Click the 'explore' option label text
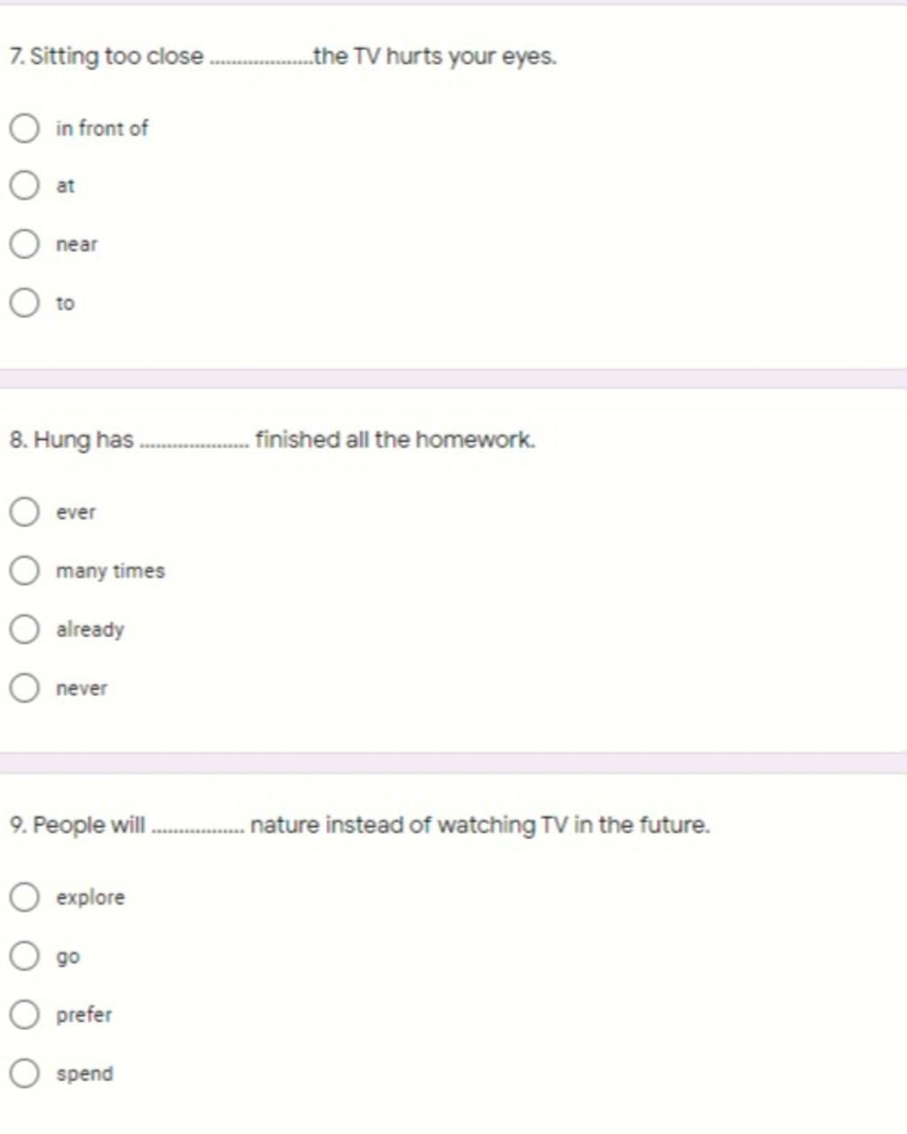The image size is (907, 1134). [x=90, y=898]
